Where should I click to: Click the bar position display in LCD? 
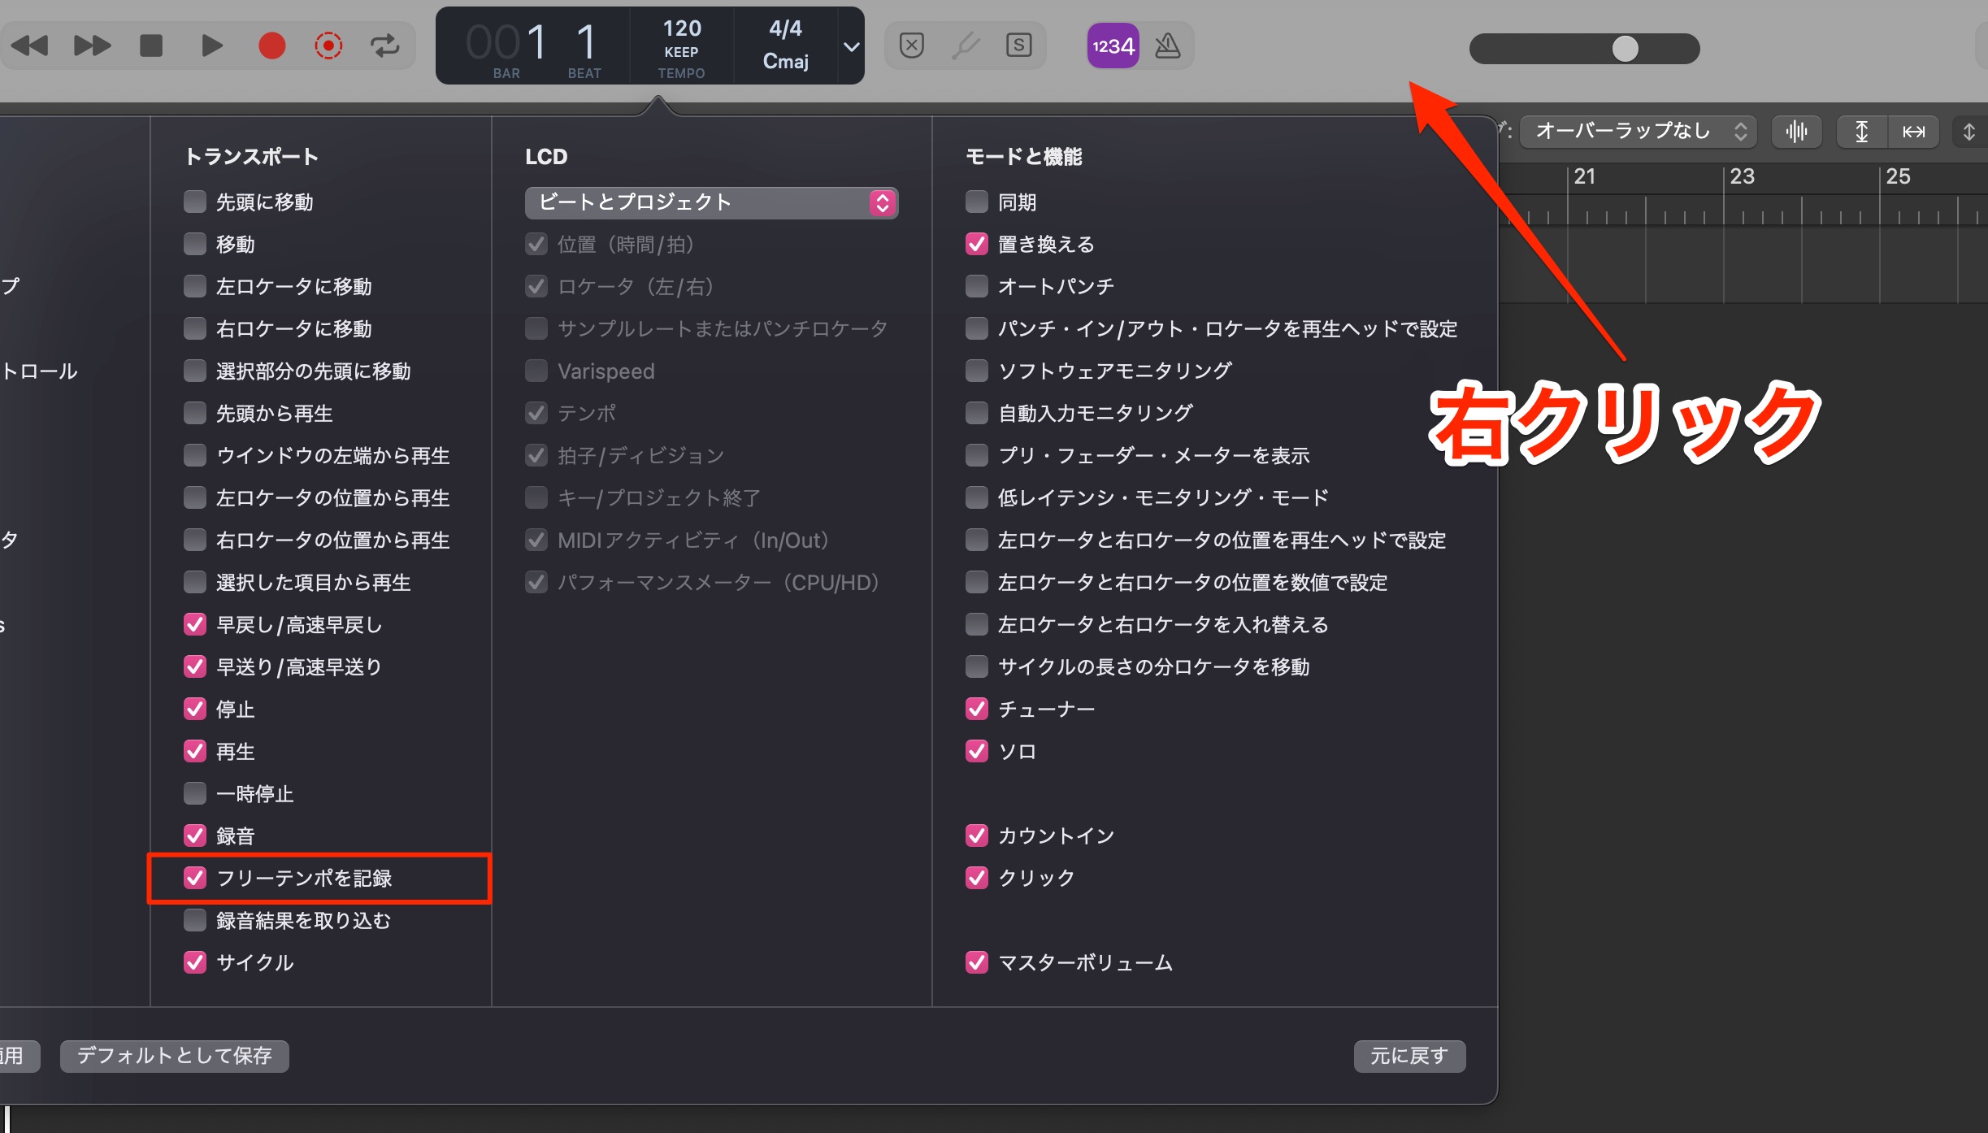[x=506, y=42]
